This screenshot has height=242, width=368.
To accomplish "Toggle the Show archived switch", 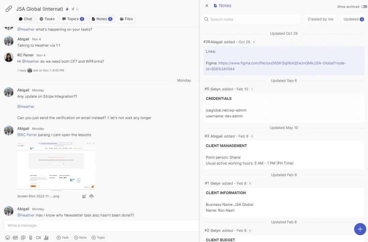I will (x=364, y=6).
